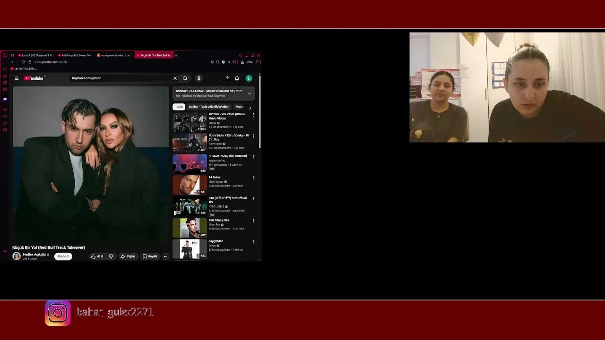605x340 pixels.
Task: Open the Instagram logo in the overlay
Action: click(x=58, y=313)
